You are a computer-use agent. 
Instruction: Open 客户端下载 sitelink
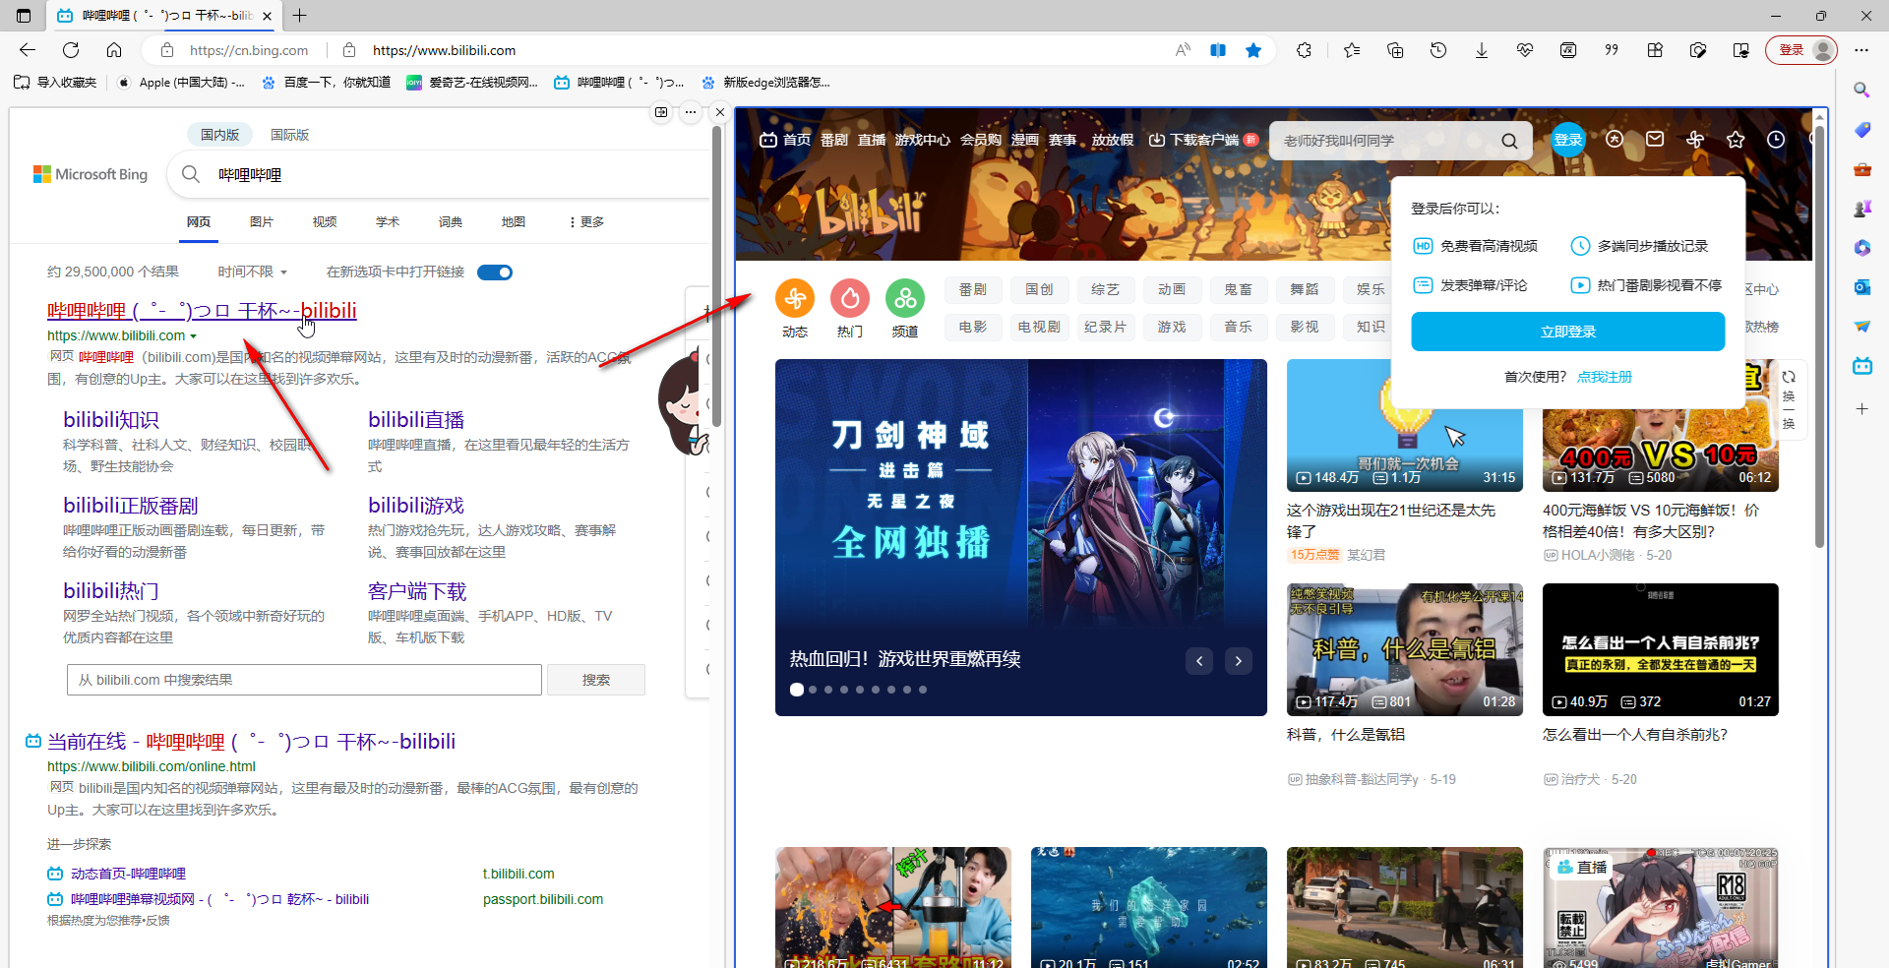tap(417, 591)
